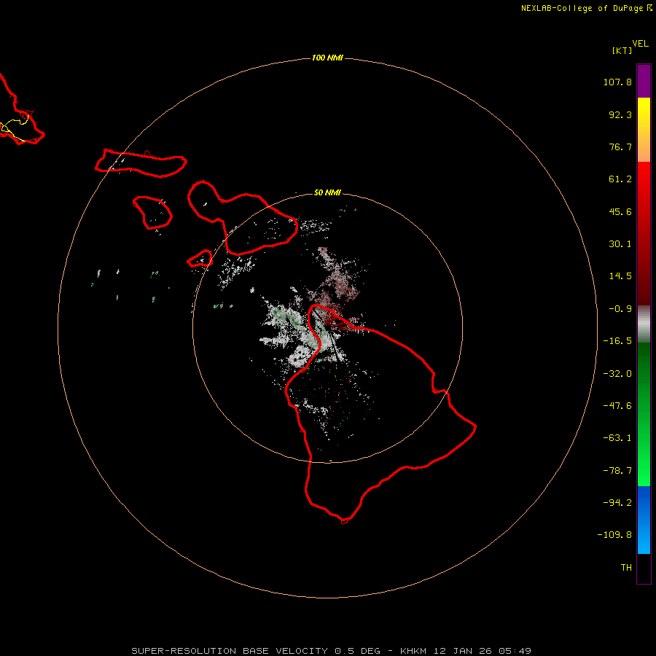Click the -63.1 velocity scale value
Viewport: 656px width, 656px height.
(x=617, y=438)
